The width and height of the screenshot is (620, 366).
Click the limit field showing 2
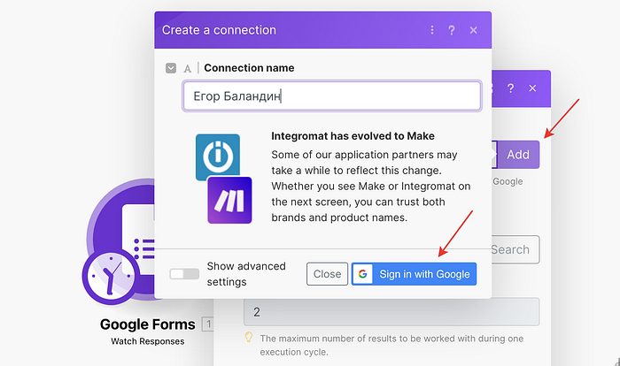tap(391, 312)
